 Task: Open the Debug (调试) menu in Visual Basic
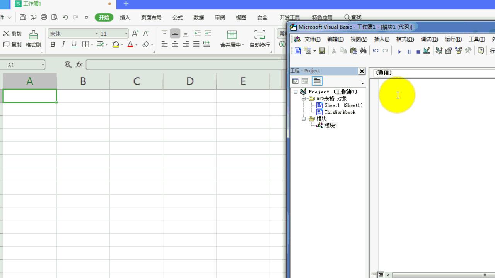429,39
